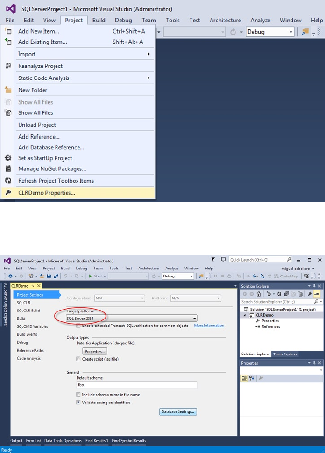Screen dimensions: 325x453
Task: Open the Target platform SQL Server 2014 dropdown
Action: pyautogui.click(x=132, y=319)
